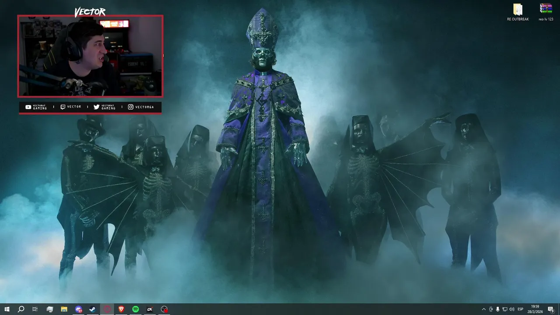Open the recording app with red dot
560x315 pixels.
point(164,309)
